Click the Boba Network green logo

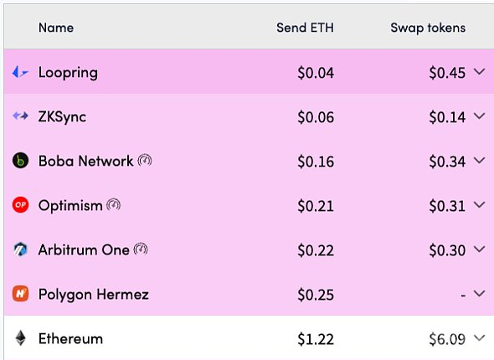(x=20, y=160)
